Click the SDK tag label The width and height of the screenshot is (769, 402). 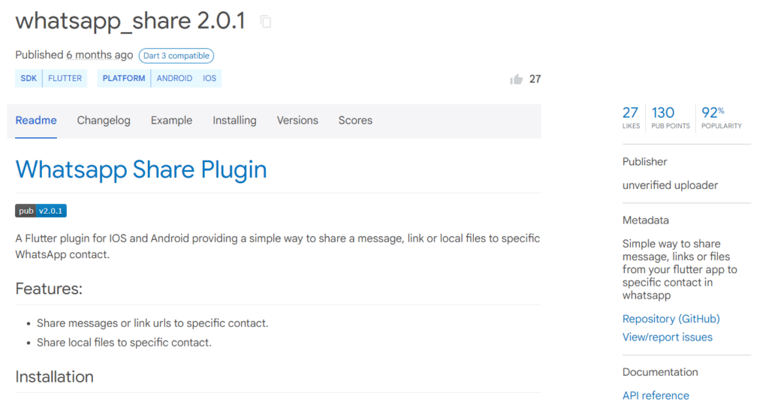pyautogui.click(x=29, y=78)
